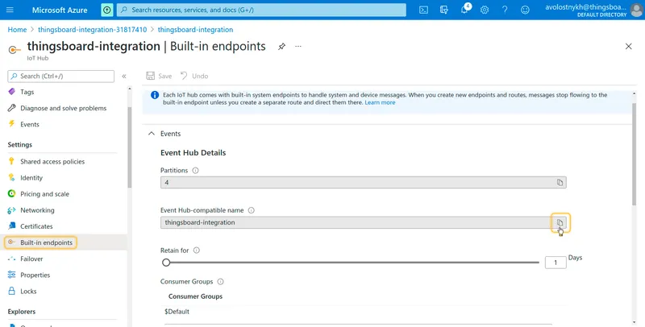645x327 pixels.
Task: Follow the Learn more link
Action: click(380, 103)
